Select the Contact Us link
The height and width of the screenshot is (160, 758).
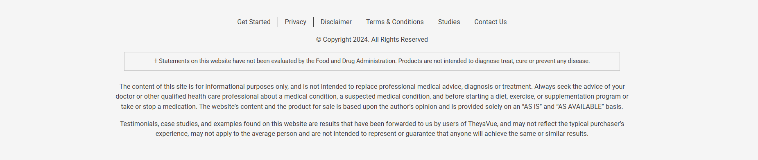click(491, 22)
